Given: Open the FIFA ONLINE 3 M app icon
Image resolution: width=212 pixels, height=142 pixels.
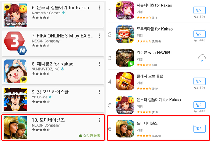Looking at the screenshot, I should pos(15,43).
